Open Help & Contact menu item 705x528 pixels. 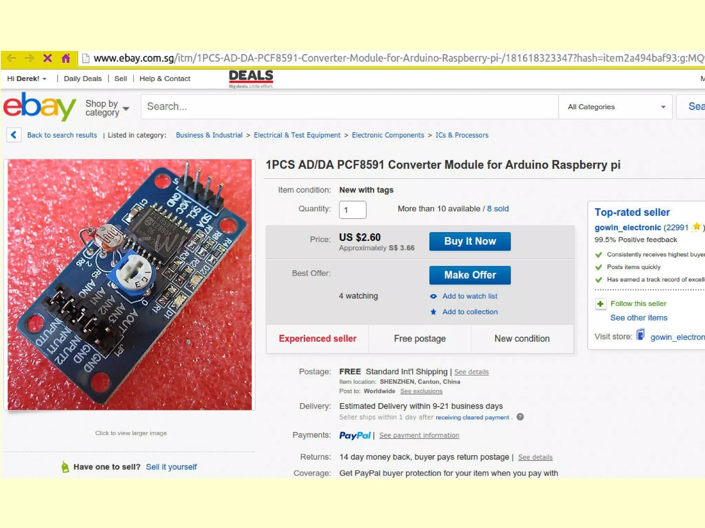(165, 79)
